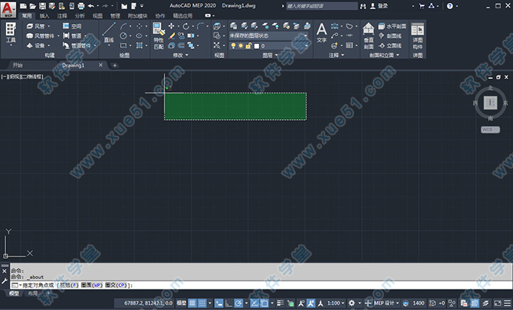Select the 空间 space tool
This screenshot has height=310, width=513.
[72, 26]
